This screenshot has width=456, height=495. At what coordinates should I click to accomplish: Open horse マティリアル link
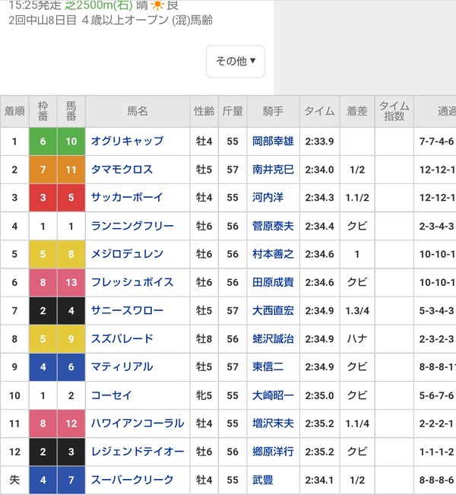coord(122,366)
